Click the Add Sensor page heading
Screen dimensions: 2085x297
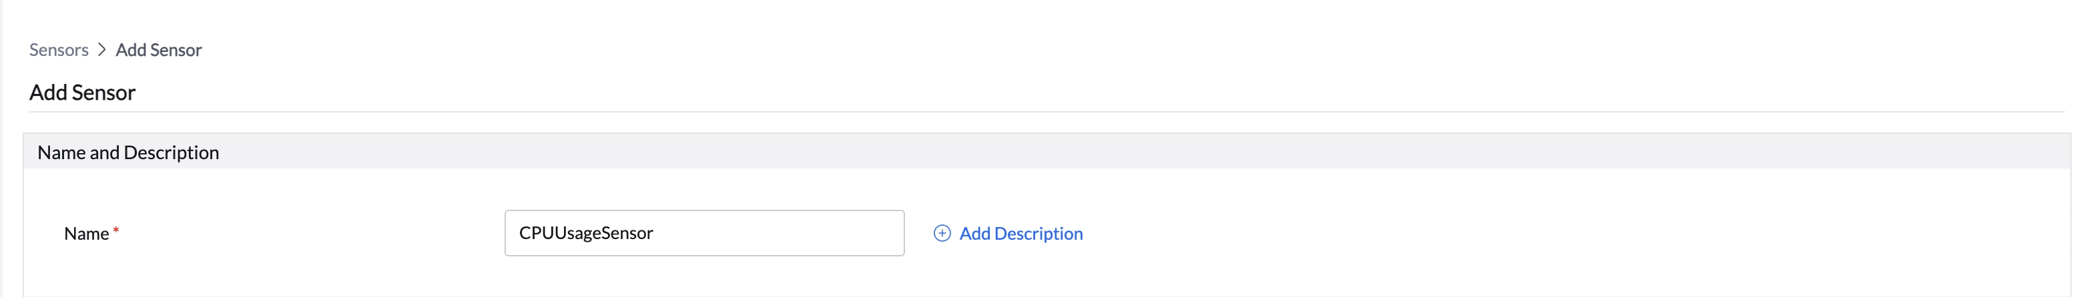coord(83,93)
